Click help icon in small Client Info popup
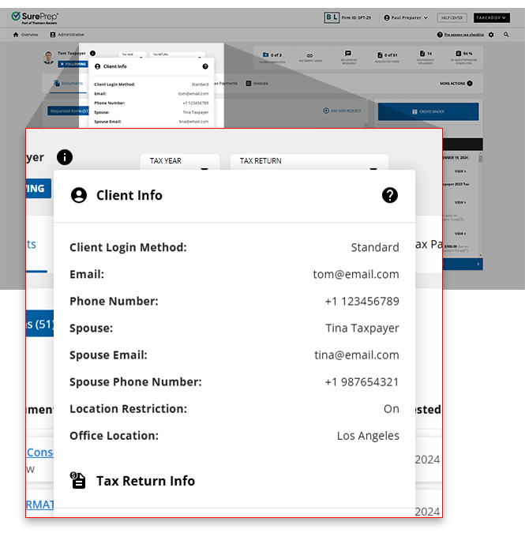 205,66
